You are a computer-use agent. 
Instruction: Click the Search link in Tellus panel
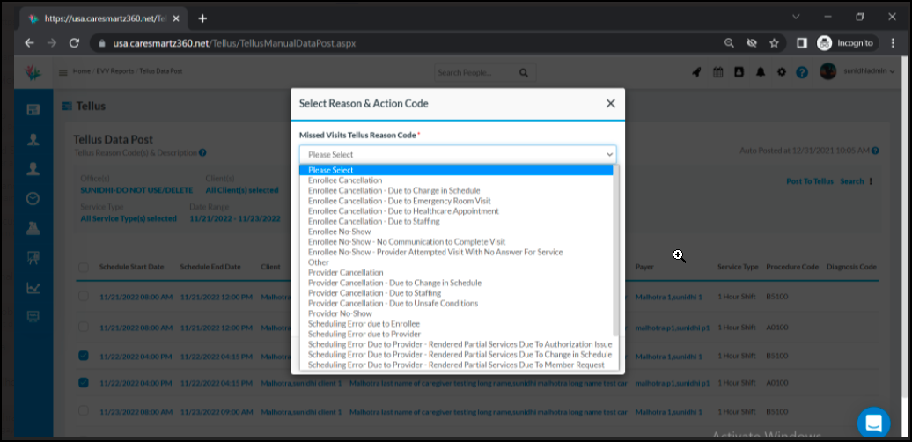851,180
